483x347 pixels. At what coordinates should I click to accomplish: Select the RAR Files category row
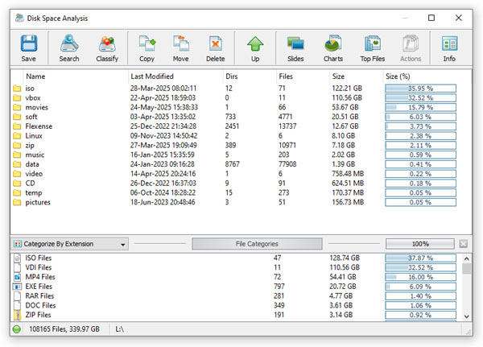tap(235, 296)
